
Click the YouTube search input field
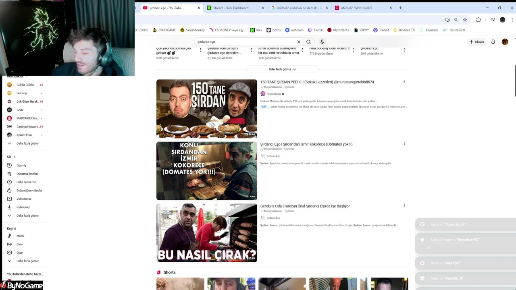(246, 42)
